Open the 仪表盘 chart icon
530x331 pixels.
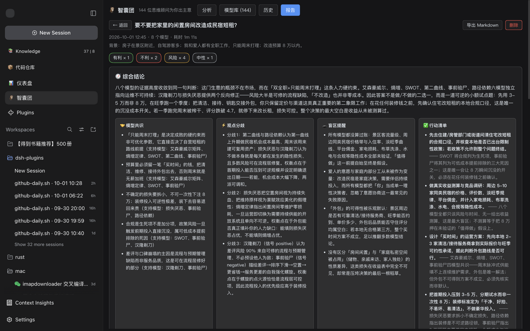click(11, 83)
